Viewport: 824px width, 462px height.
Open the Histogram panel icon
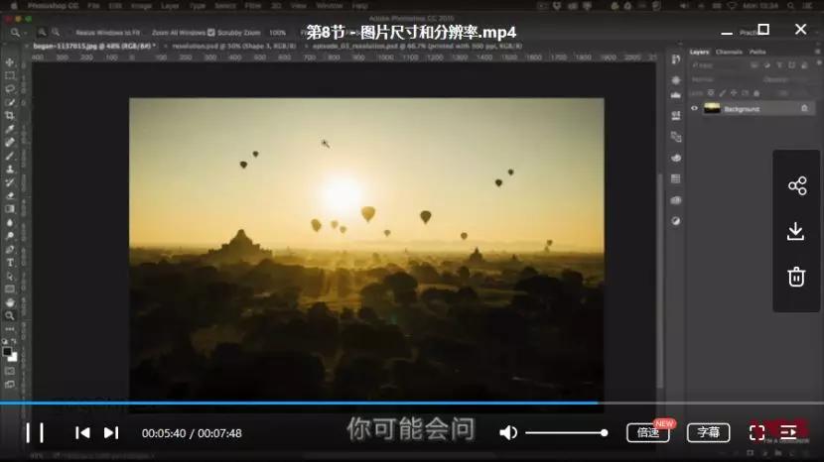676,95
